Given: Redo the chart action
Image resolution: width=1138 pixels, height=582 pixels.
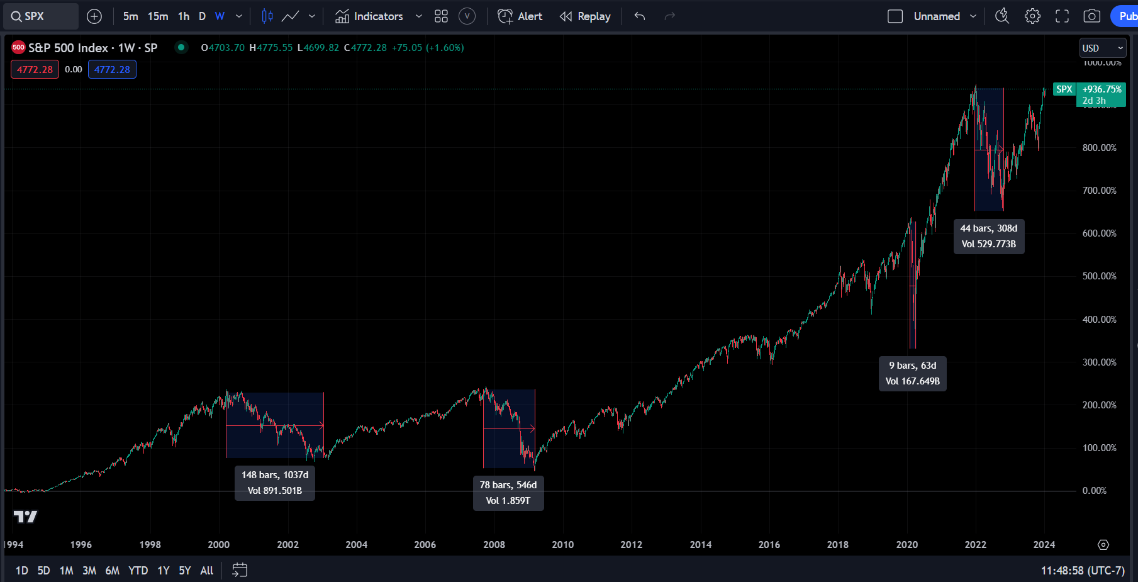Looking at the screenshot, I should 670,16.
